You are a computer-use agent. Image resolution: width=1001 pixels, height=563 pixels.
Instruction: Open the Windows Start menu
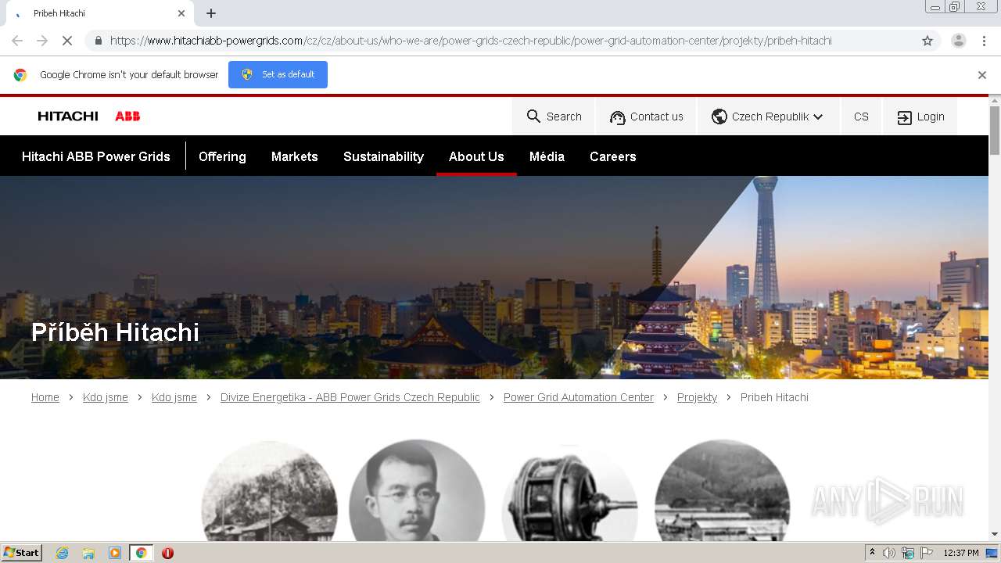(21, 553)
